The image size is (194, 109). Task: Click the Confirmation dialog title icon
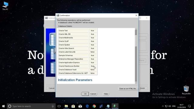coord(58,15)
